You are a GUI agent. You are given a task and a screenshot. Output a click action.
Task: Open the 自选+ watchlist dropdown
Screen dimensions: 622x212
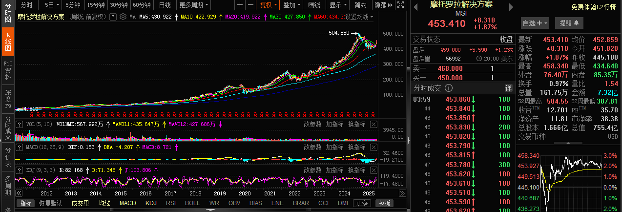tap(535, 23)
